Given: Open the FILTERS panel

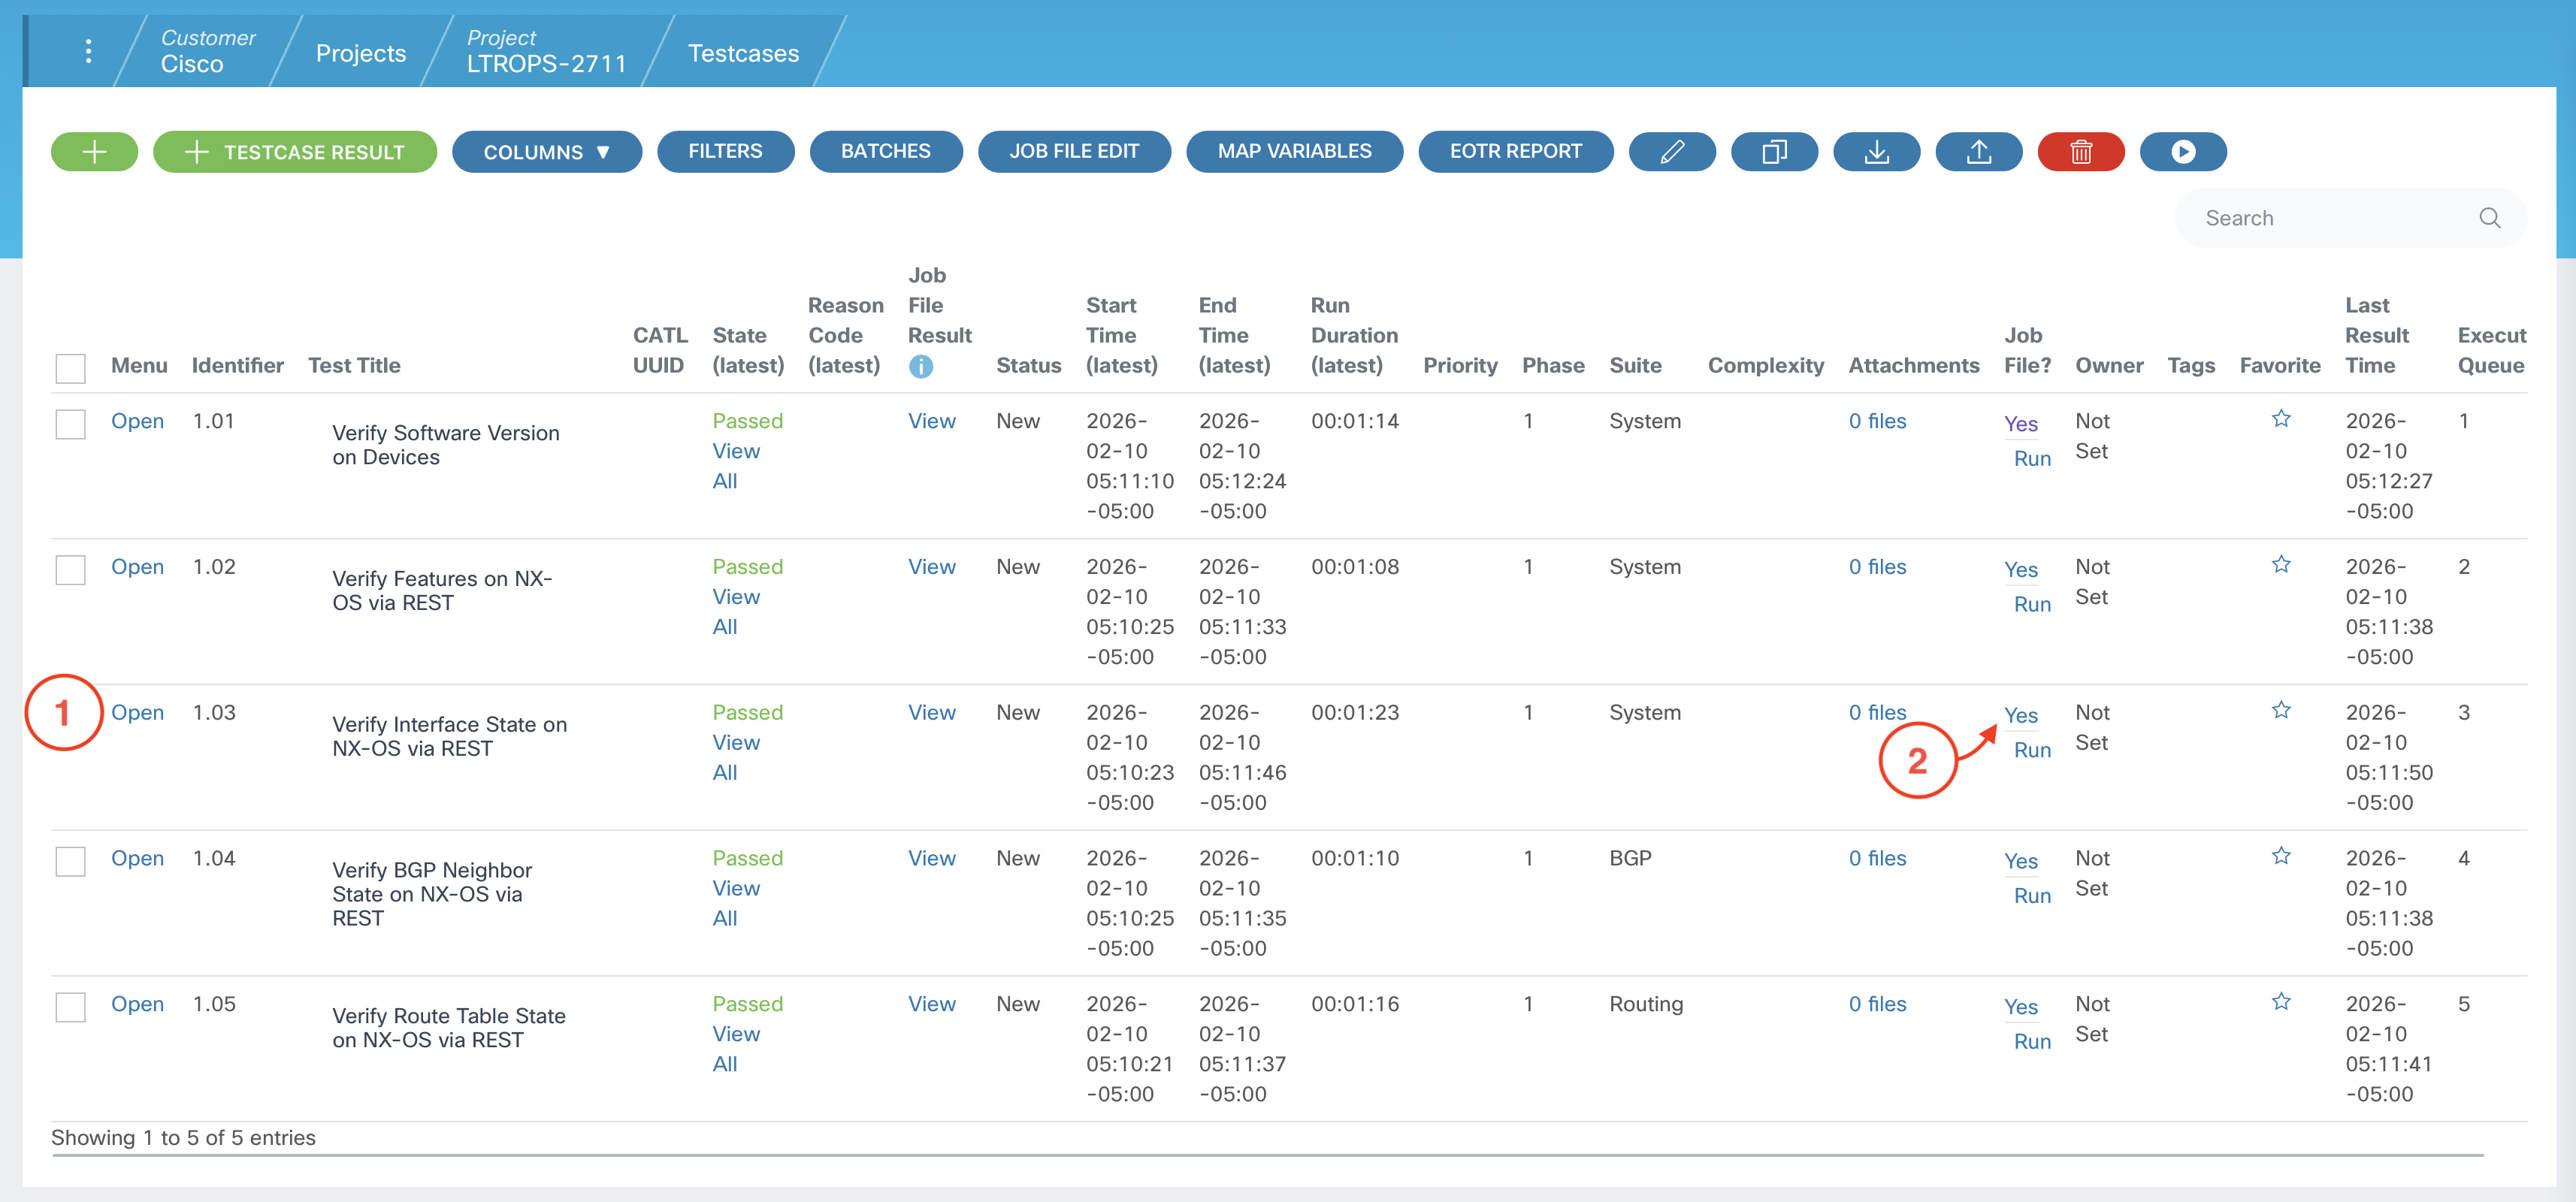Looking at the screenshot, I should tap(724, 152).
